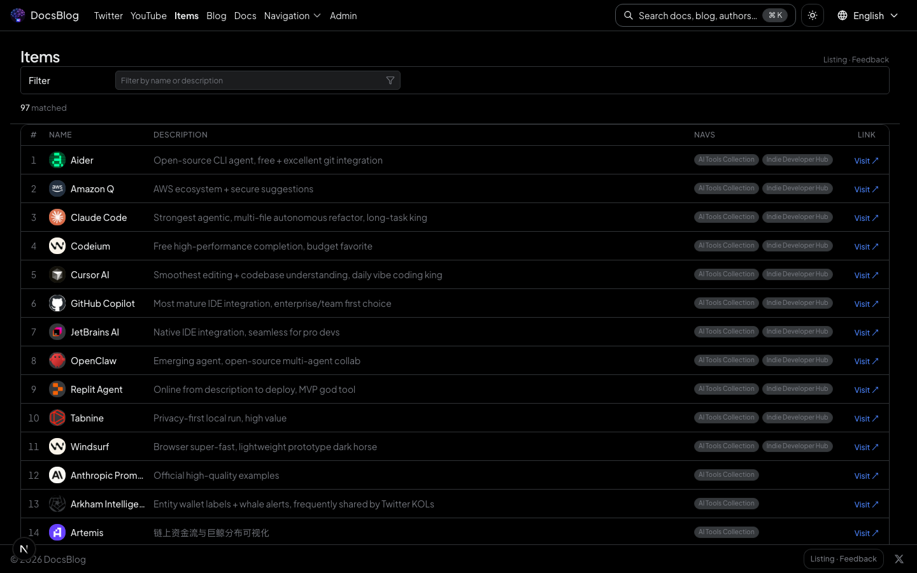
Task: Open the X social icon in footer
Action: pyautogui.click(x=899, y=559)
